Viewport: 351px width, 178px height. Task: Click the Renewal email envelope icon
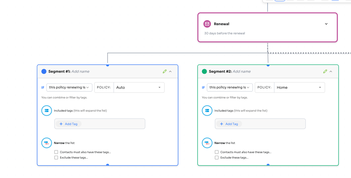coord(207,24)
